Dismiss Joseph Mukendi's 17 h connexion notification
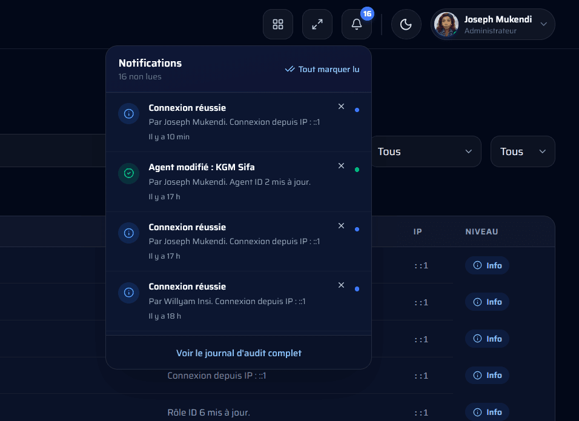 tap(341, 225)
